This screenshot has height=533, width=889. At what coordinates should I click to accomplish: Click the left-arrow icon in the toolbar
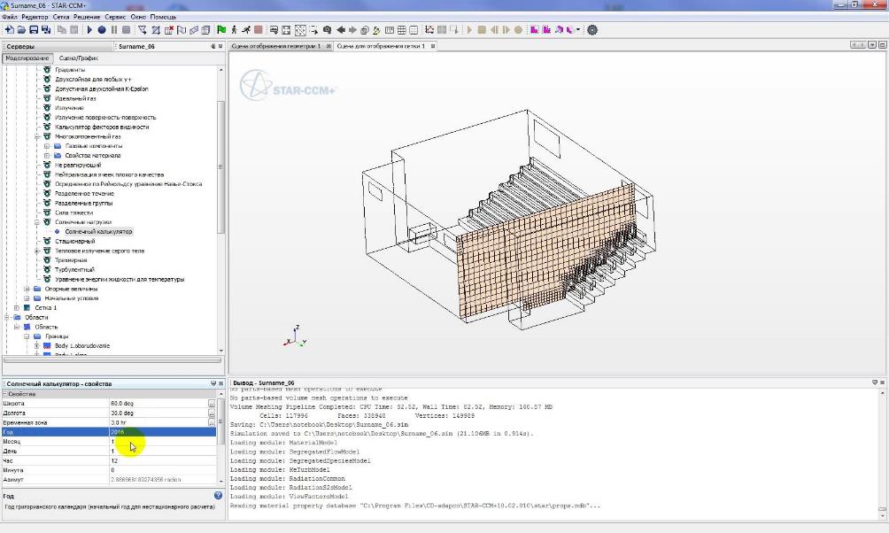click(x=341, y=30)
